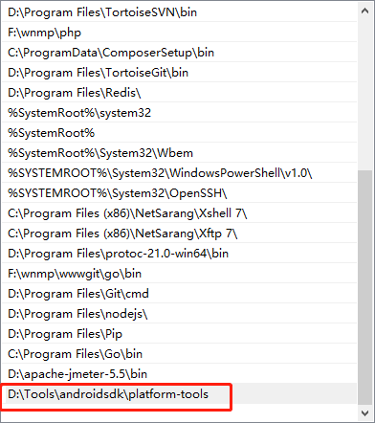This screenshot has height=423, width=375.
Task: Select the F:\wnmp\php path entry
Action: click(179, 33)
